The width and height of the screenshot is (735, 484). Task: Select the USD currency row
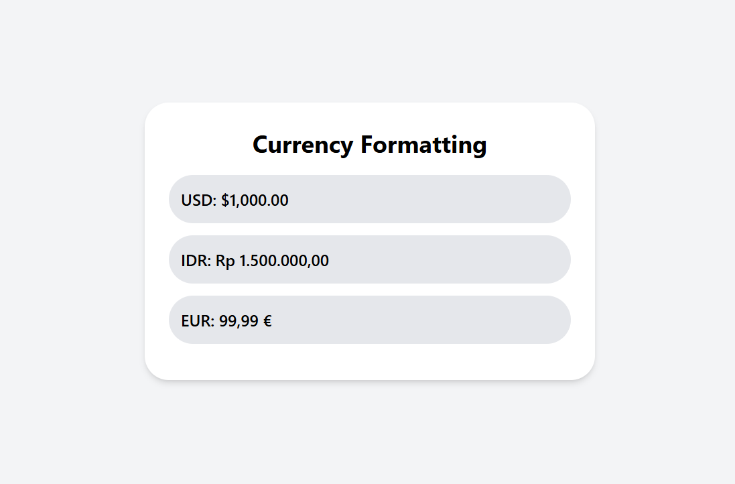tap(369, 199)
